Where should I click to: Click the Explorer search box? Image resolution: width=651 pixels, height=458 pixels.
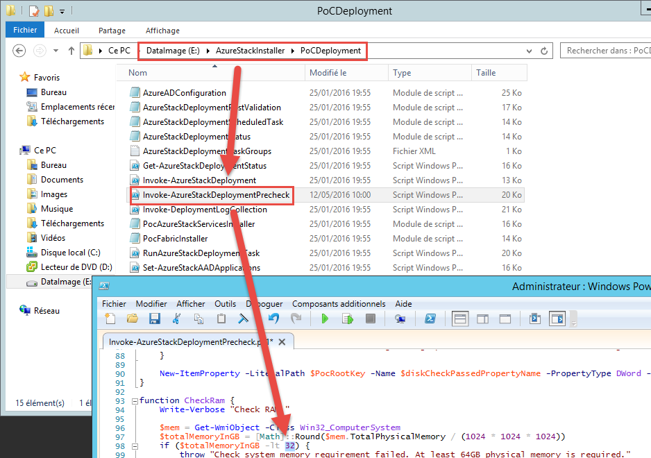pyautogui.click(x=605, y=51)
